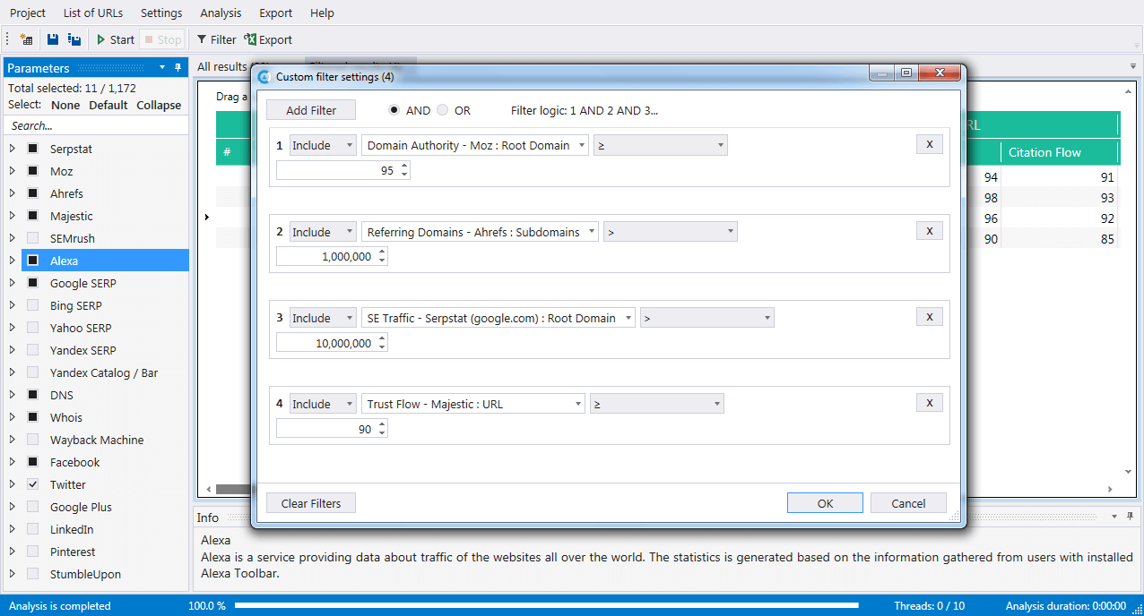
Task: Click the results tab list dropdown arrow
Action: [1133, 66]
